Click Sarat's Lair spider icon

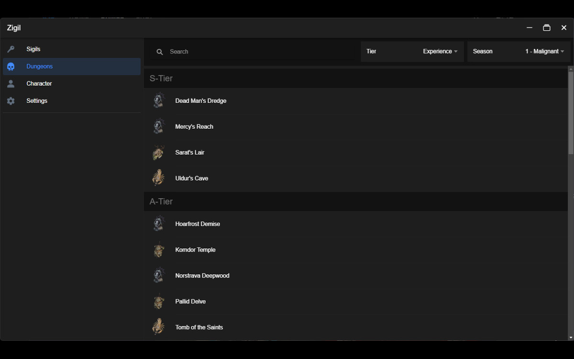coord(159,153)
